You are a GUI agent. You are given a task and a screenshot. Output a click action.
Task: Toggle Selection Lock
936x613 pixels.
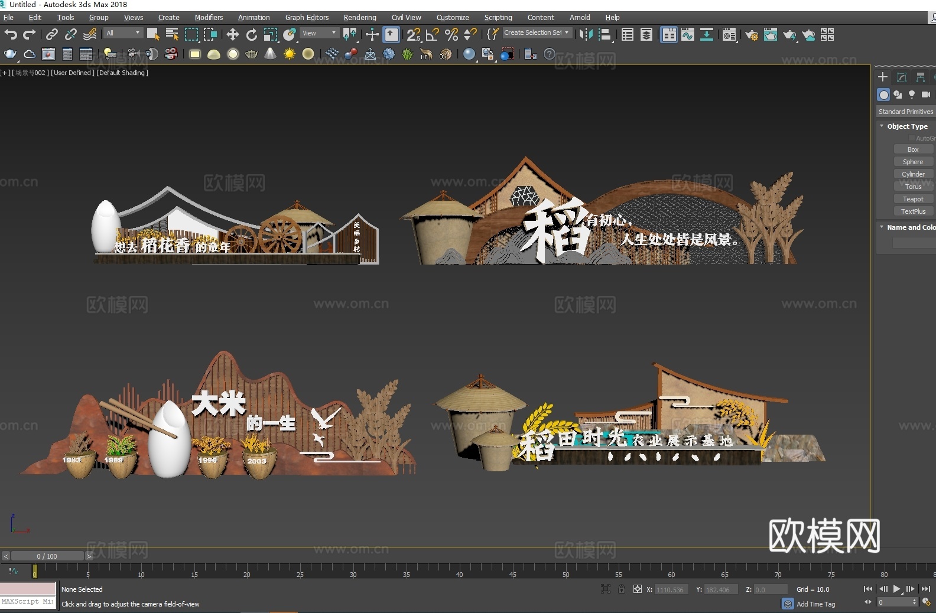click(622, 589)
